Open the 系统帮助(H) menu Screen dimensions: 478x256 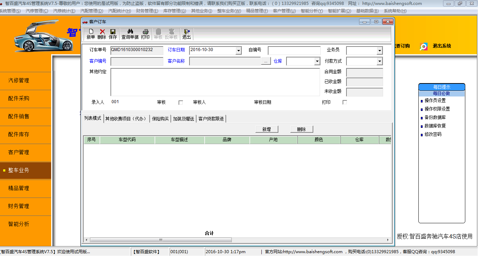coord(395,11)
